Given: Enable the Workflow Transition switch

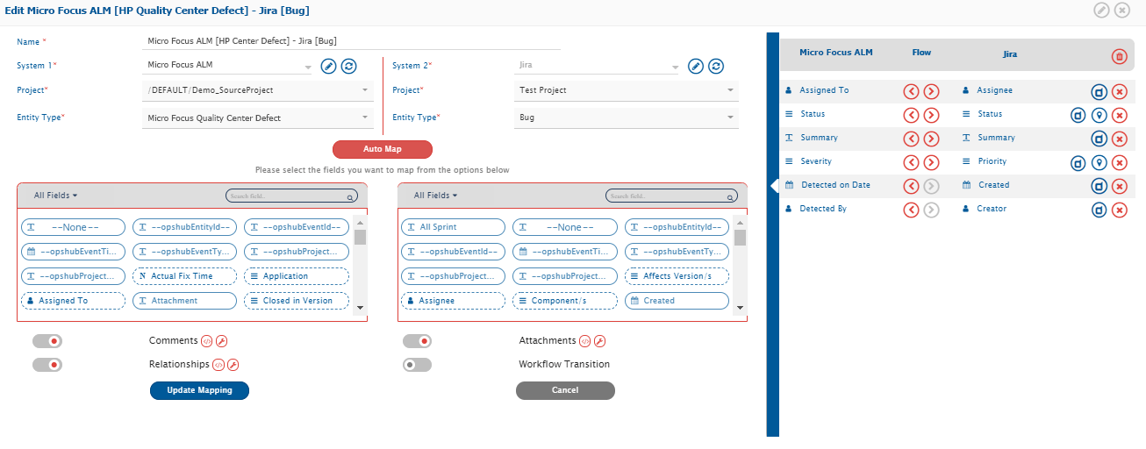Looking at the screenshot, I should point(417,365).
